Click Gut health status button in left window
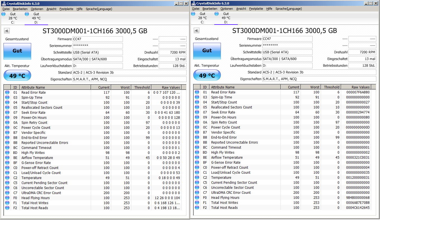Viewport: 423px width, 232px height. (x=17, y=51)
